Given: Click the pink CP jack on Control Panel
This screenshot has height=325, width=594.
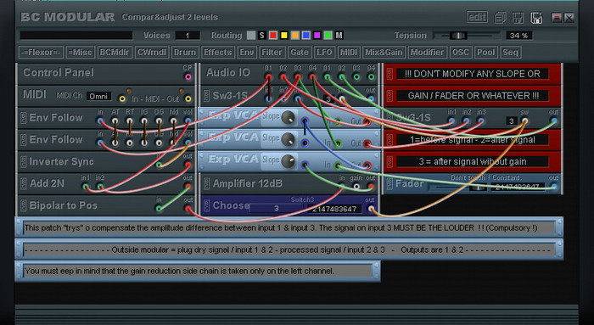Looking at the screenshot, I should tap(188, 77).
